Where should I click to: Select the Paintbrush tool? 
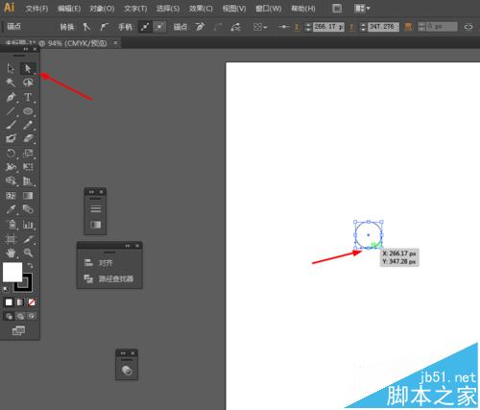click(x=11, y=125)
